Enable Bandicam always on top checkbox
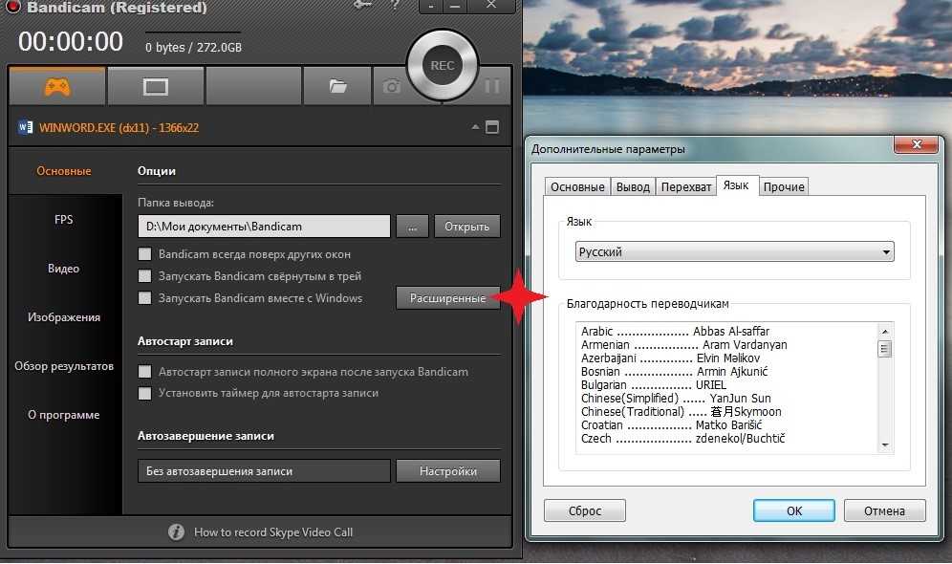Viewport: 952px width, 564px height. pos(145,254)
